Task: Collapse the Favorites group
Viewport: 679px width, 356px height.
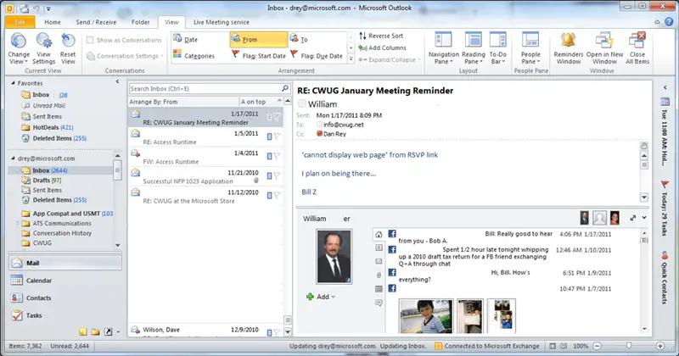Action: (x=13, y=83)
